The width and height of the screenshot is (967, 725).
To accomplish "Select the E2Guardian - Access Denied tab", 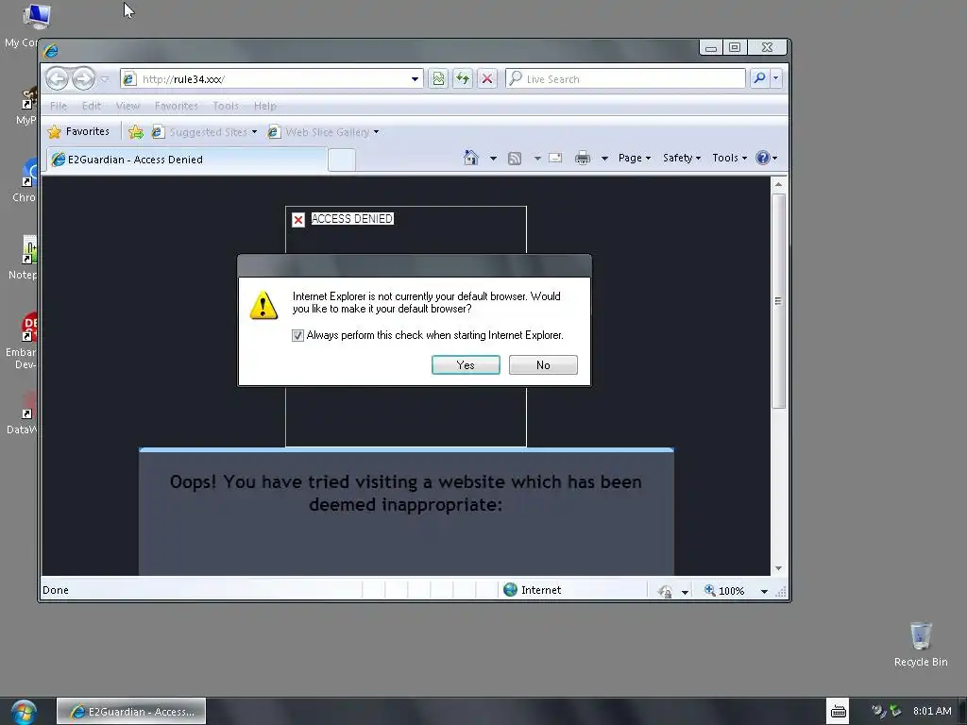I will point(187,160).
